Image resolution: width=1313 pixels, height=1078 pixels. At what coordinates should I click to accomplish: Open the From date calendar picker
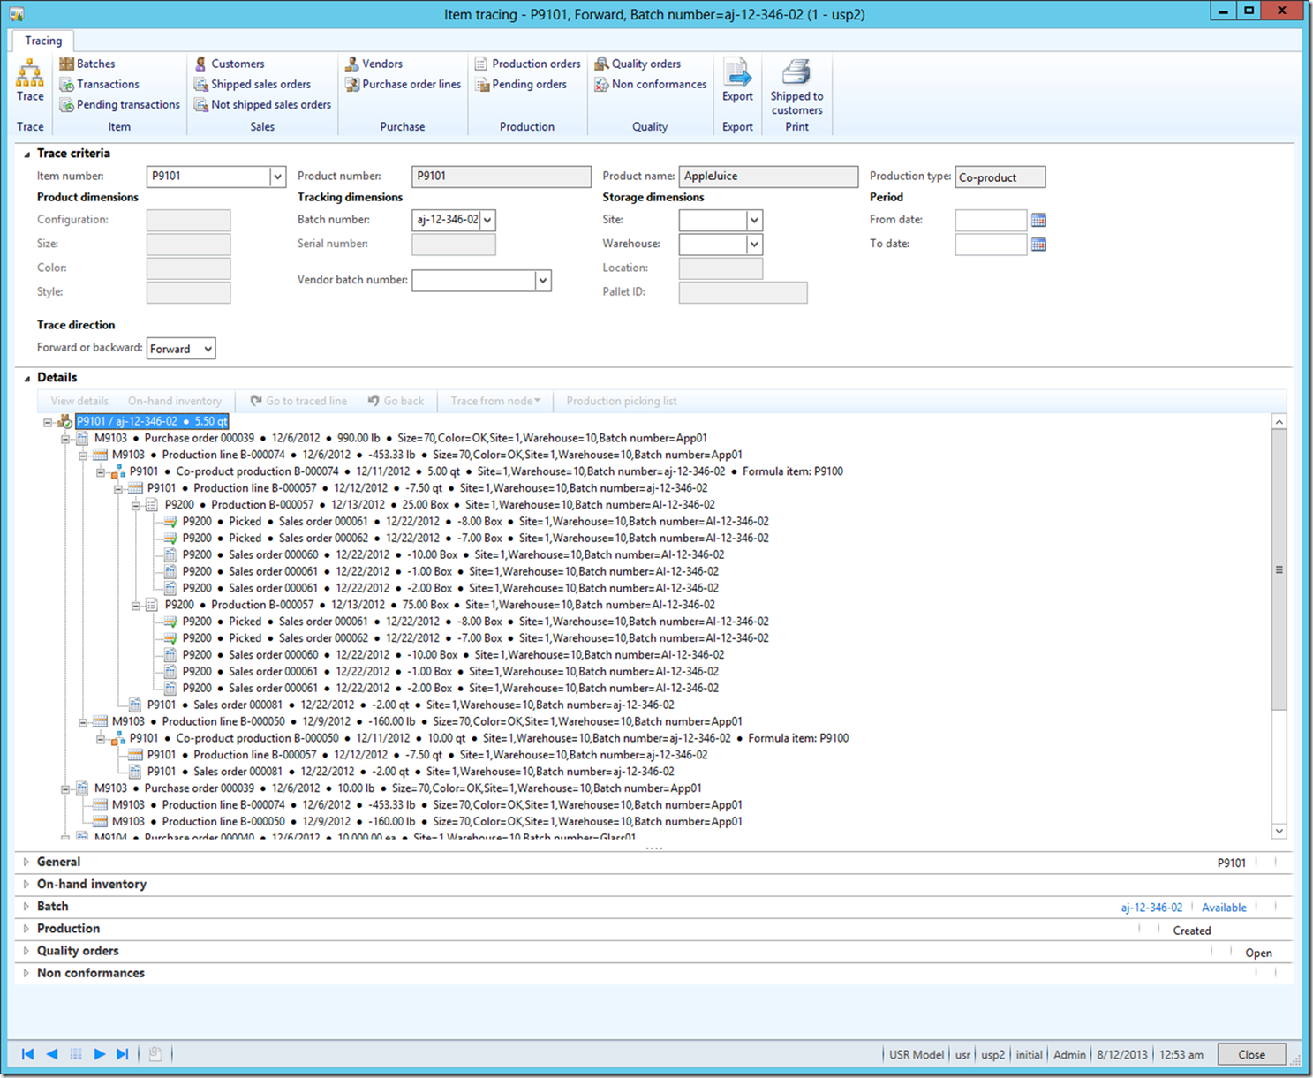1038,220
